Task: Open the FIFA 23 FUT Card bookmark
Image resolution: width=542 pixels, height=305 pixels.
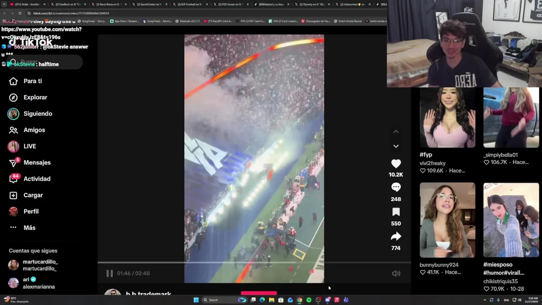Action: pyautogui.click(x=252, y=21)
